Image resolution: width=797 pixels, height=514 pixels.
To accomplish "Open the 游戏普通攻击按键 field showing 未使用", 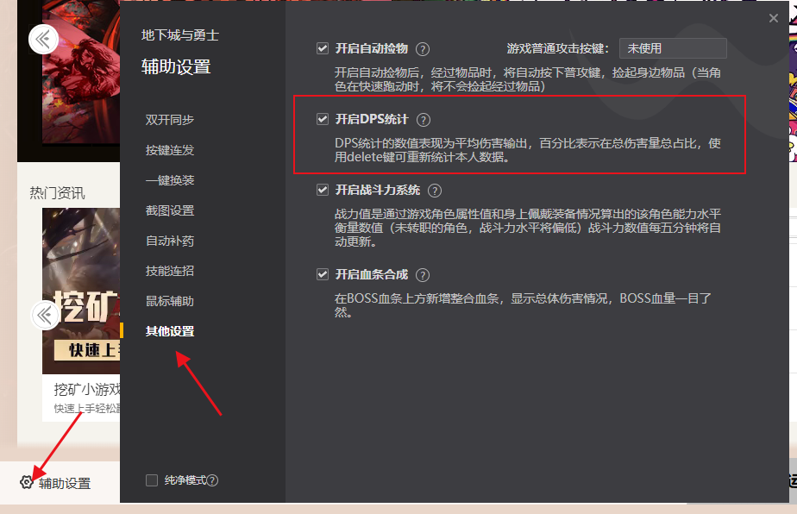I will click(x=673, y=48).
